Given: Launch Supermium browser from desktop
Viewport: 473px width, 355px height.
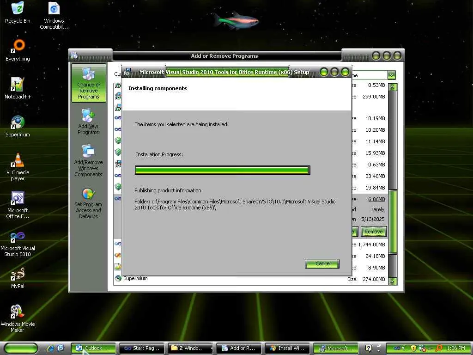Looking at the screenshot, I should pos(18,126).
